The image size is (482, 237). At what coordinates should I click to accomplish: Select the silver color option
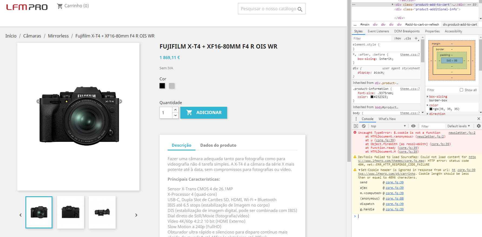click(172, 86)
